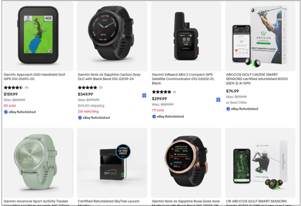This screenshot has width=301, height=206.
Task: Click eBay Refurbished checkmark icon under inReach Mini 2
Action: click(154, 117)
